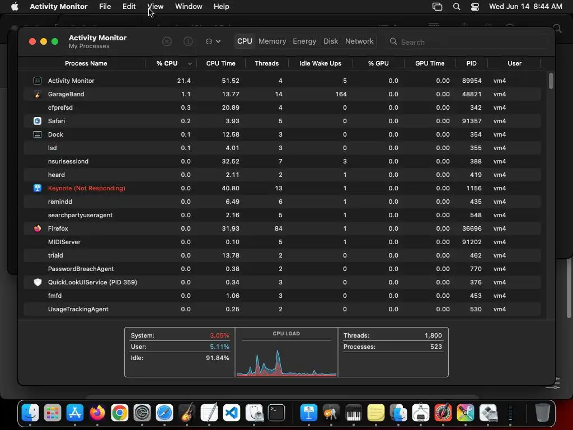The width and height of the screenshot is (573, 430).
Task: Click the stop process toolbar icon
Action: click(x=167, y=41)
